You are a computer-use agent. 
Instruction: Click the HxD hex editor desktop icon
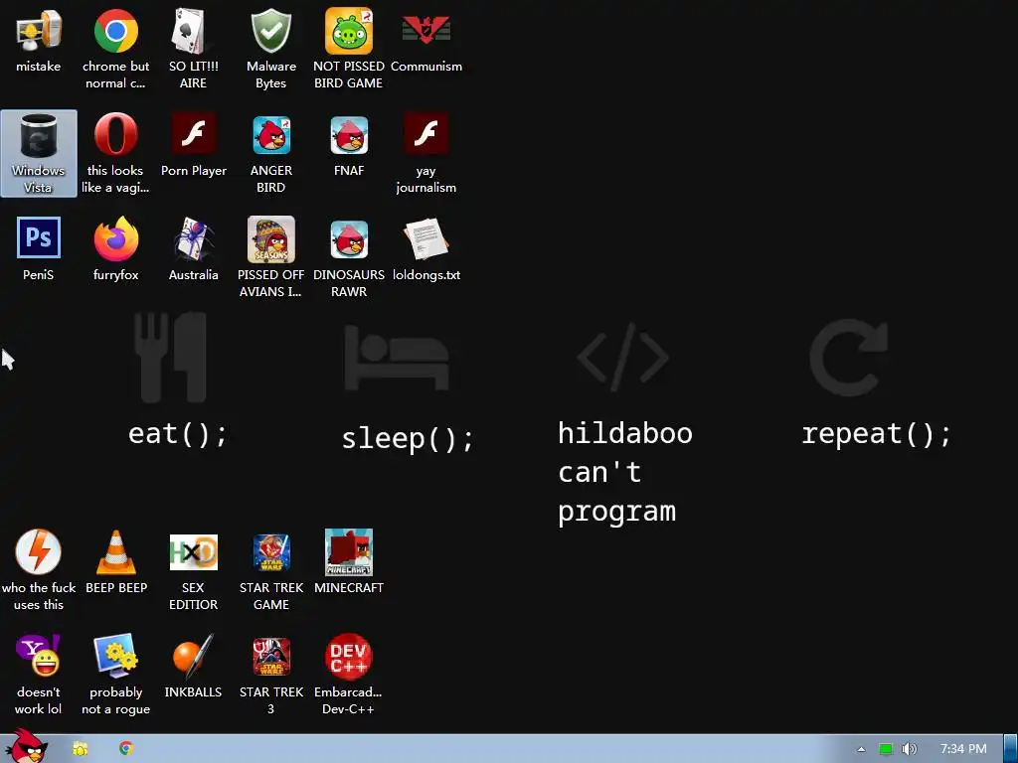[193, 552]
